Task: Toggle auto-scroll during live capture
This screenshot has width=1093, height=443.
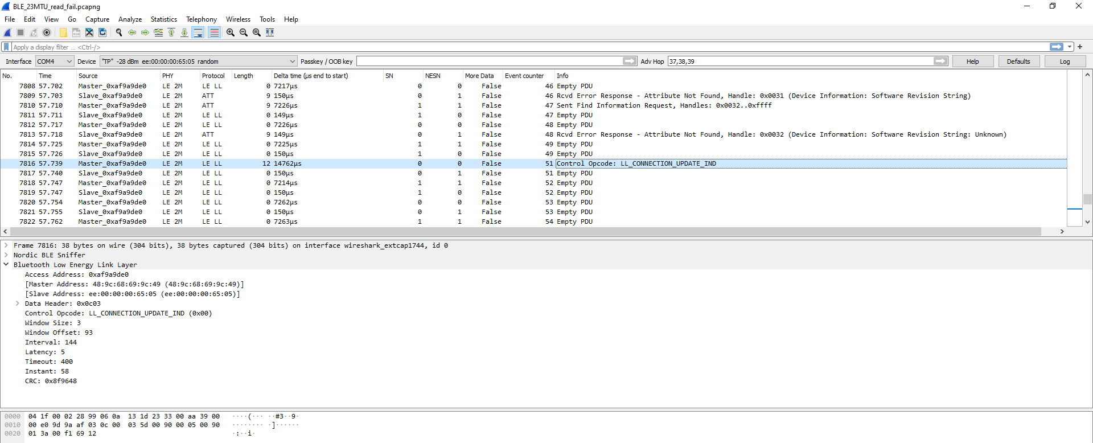Action: (198, 32)
